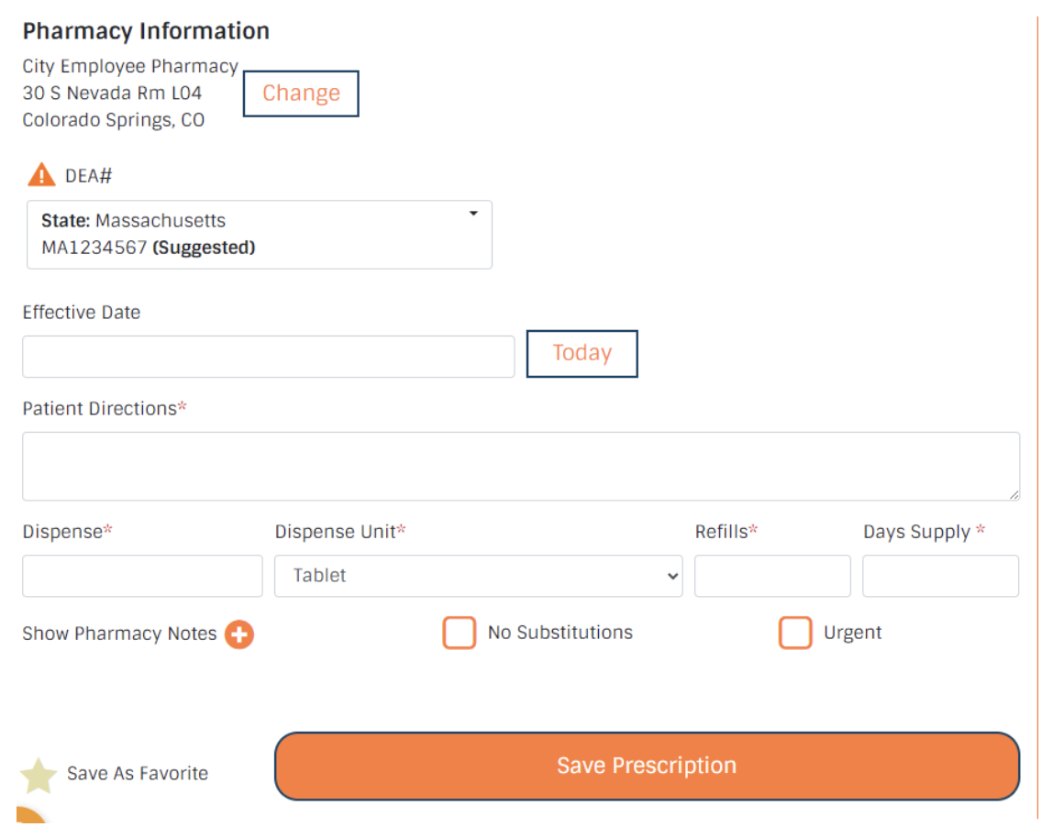This screenshot has width=1042, height=838.
Task: Click the DEA dropdown caret arrow
Action: point(473,214)
